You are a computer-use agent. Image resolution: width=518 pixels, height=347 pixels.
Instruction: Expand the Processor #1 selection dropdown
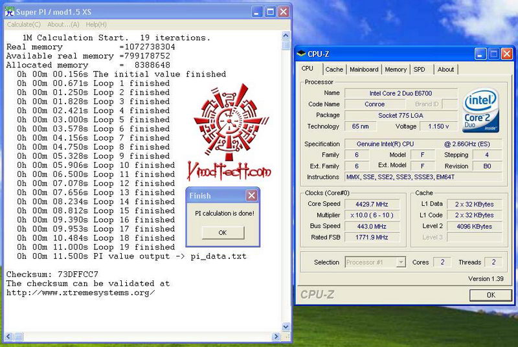pyautogui.click(x=401, y=262)
